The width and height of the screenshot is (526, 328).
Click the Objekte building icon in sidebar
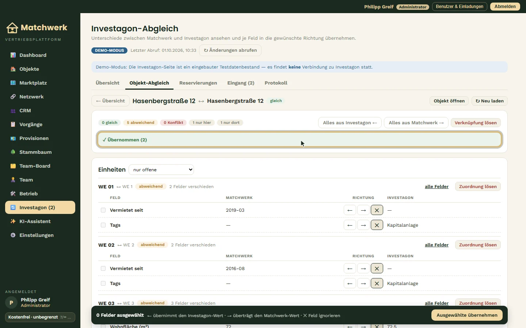(13, 69)
